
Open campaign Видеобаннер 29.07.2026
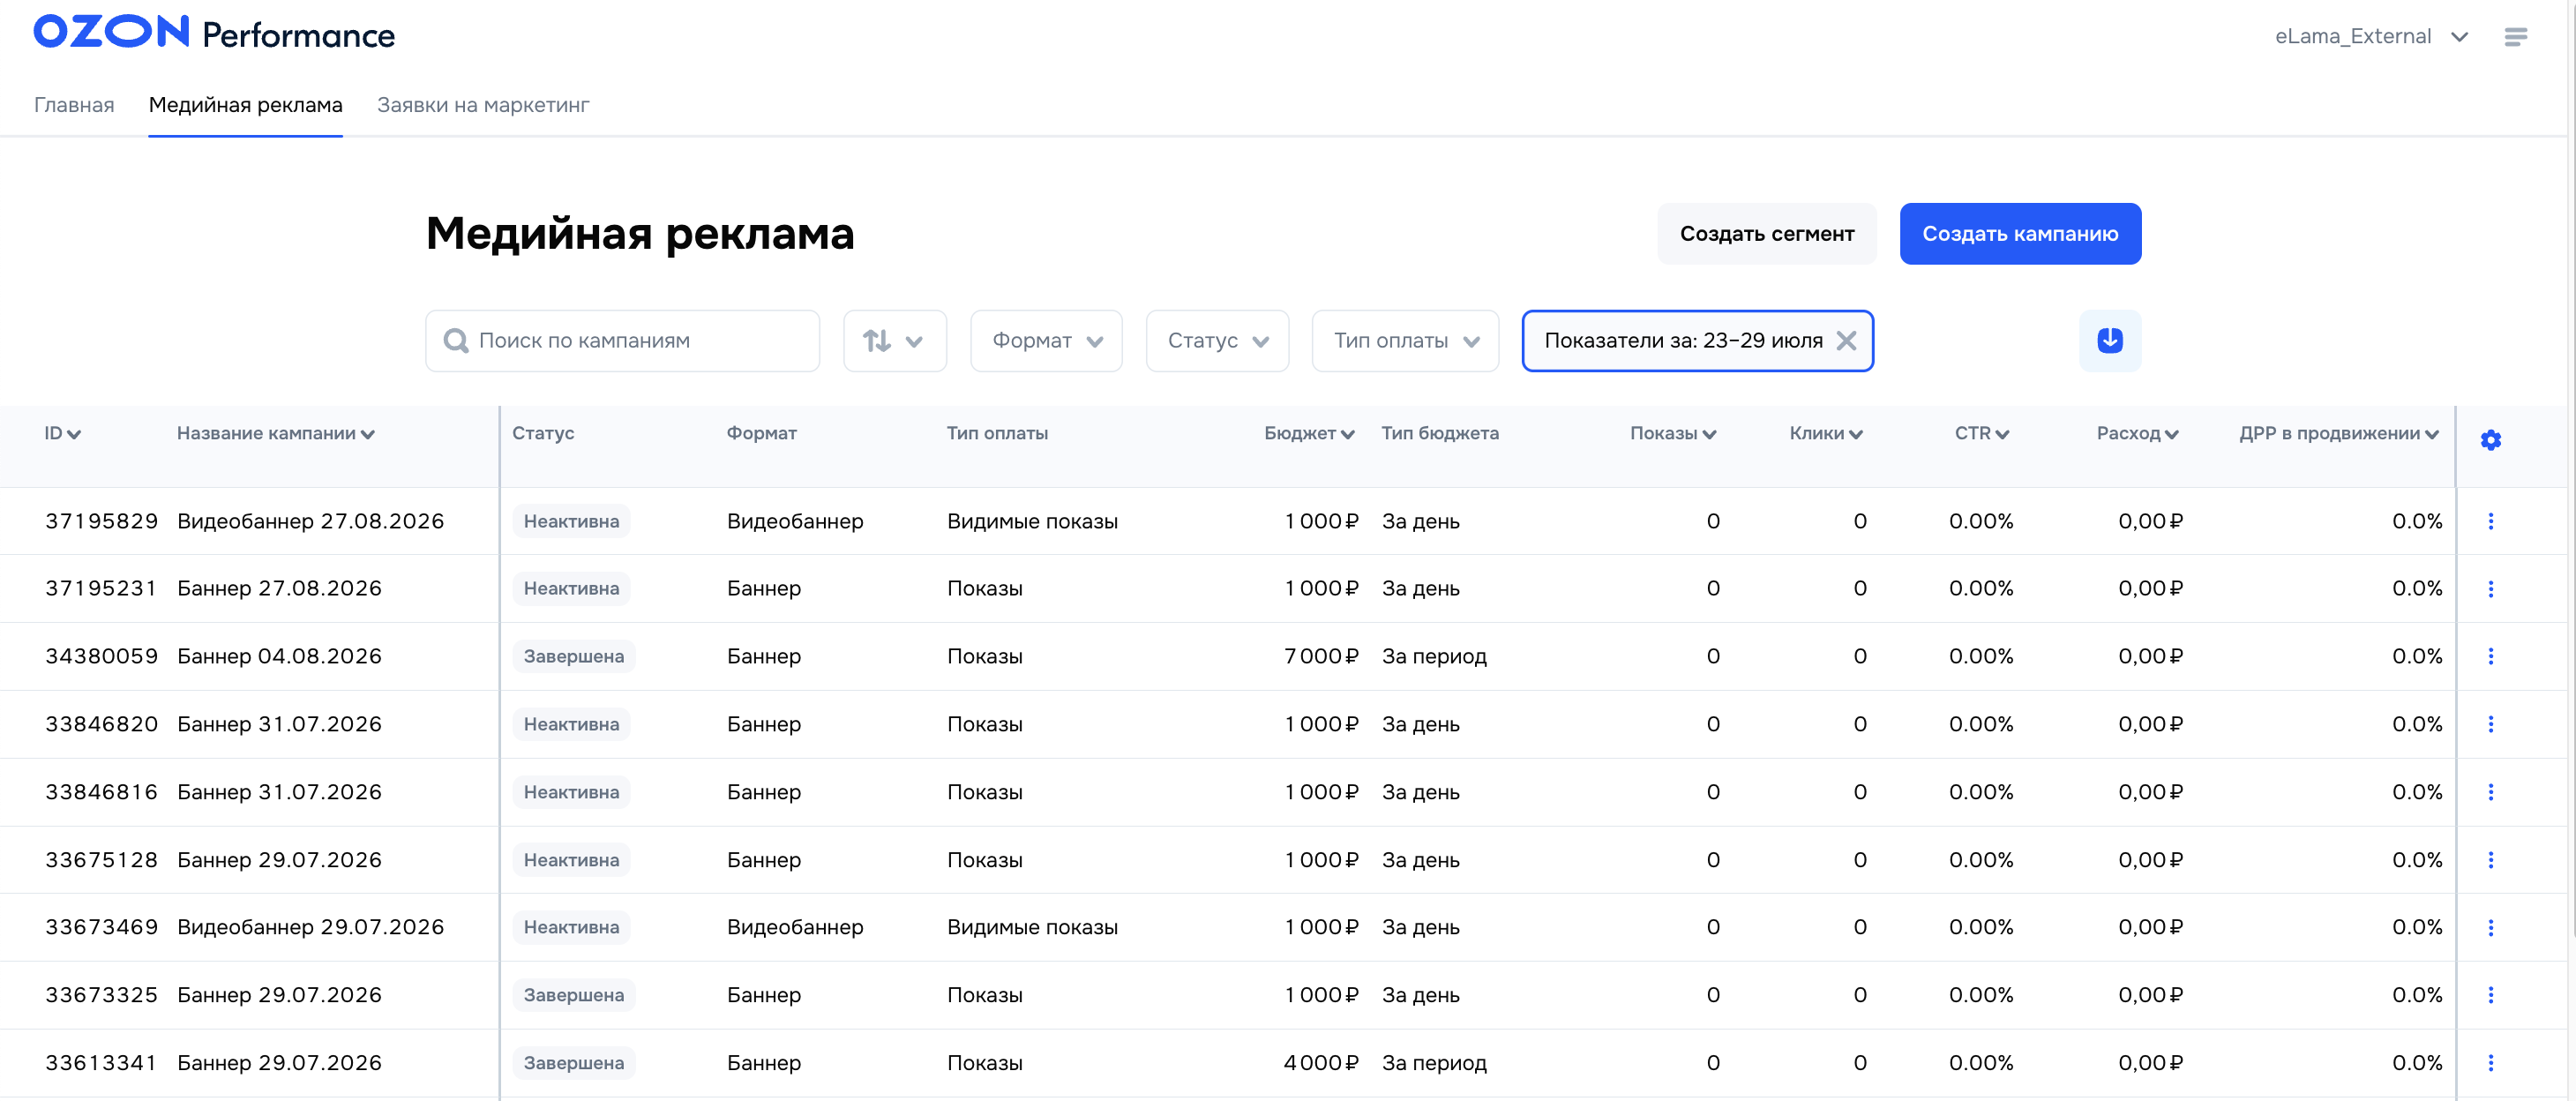[x=310, y=927]
